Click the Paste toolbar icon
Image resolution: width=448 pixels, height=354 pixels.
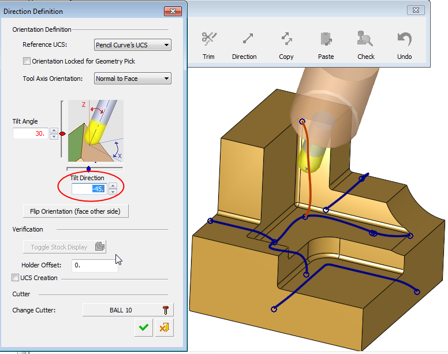point(326,39)
